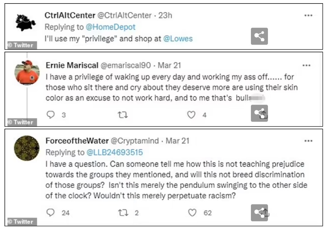
Task: Click the share icon on CtrlAltCenter's tweet
Action: (259, 36)
